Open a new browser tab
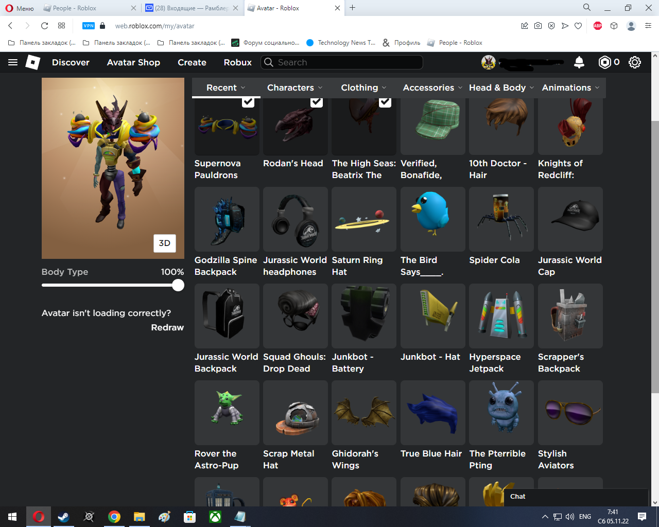Viewport: 659px width, 527px height. [x=353, y=8]
